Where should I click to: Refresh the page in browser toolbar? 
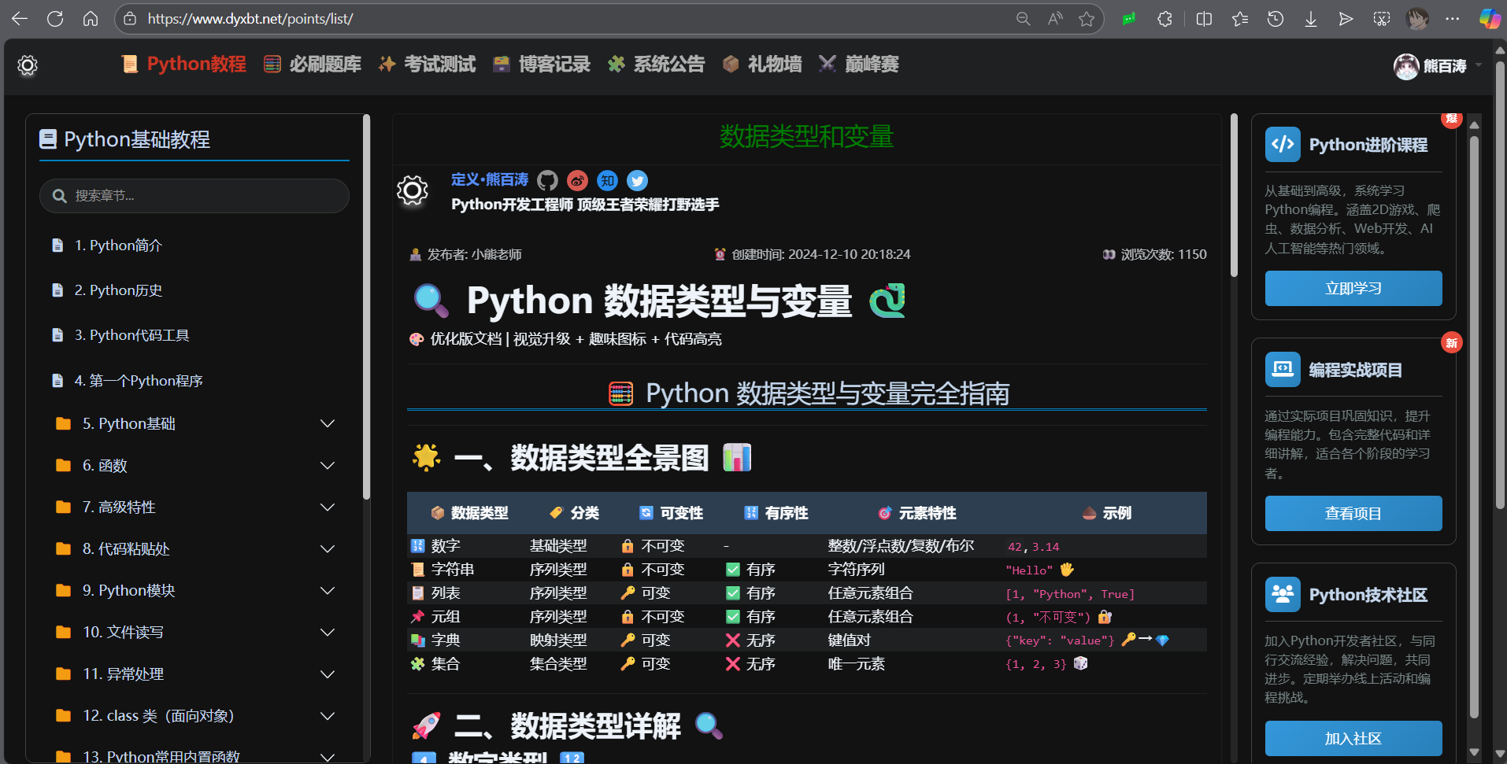[55, 19]
